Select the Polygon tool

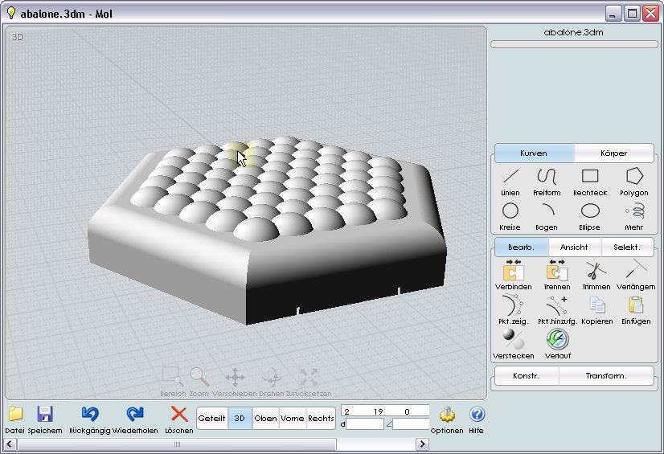coord(634,182)
